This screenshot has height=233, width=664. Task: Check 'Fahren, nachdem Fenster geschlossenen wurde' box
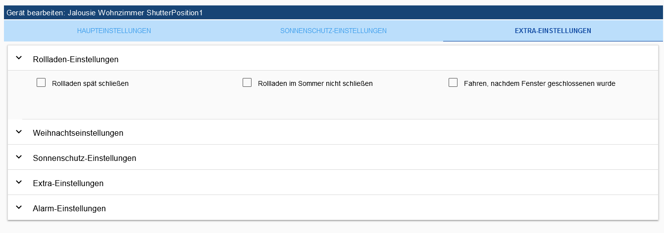pos(453,82)
